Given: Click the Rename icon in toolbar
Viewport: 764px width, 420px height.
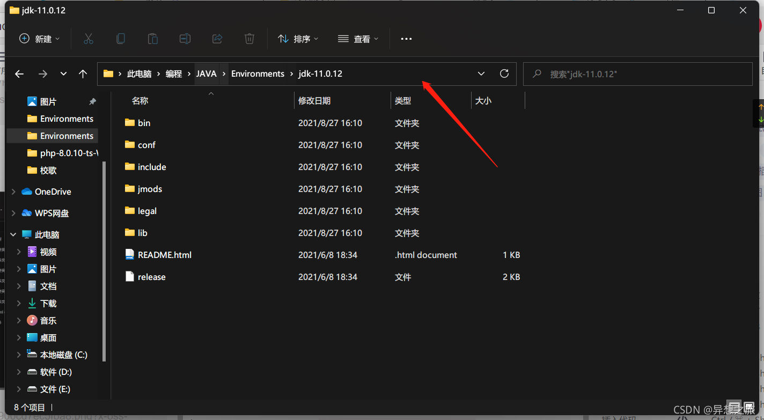Looking at the screenshot, I should click(185, 39).
